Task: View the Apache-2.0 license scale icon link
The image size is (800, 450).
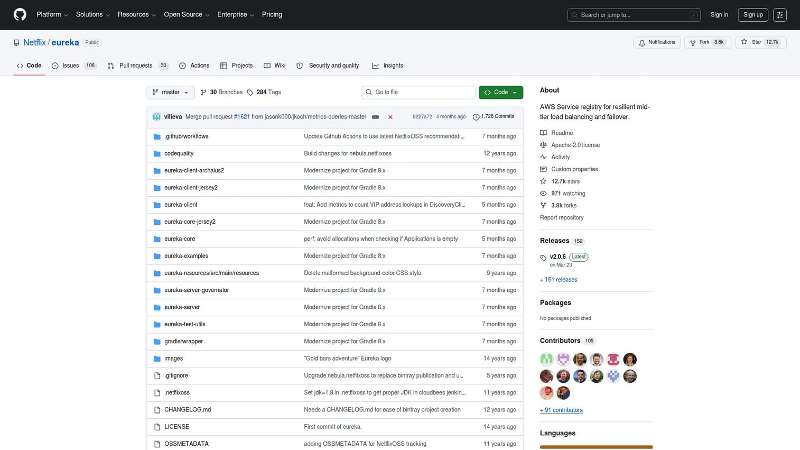Action: [x=570, y=145]
